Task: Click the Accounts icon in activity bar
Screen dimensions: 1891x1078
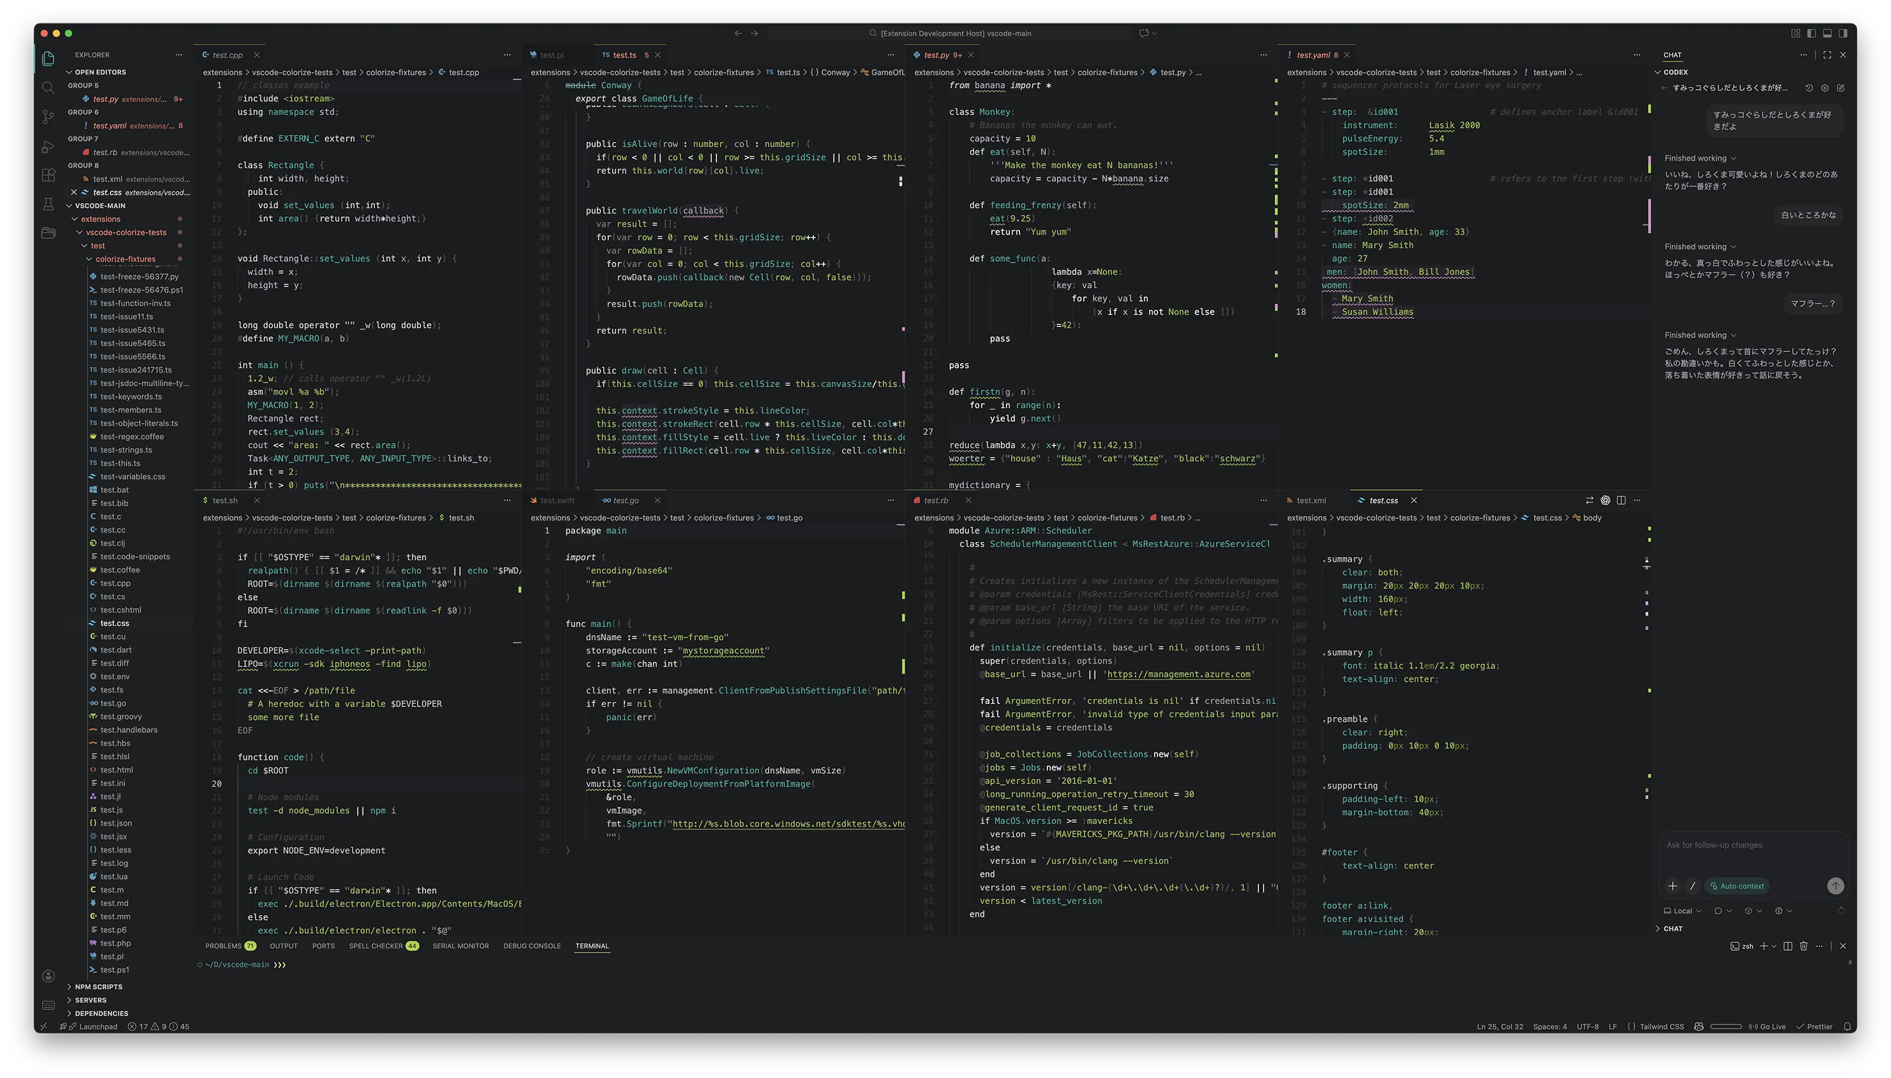Action: click(48, 977)
